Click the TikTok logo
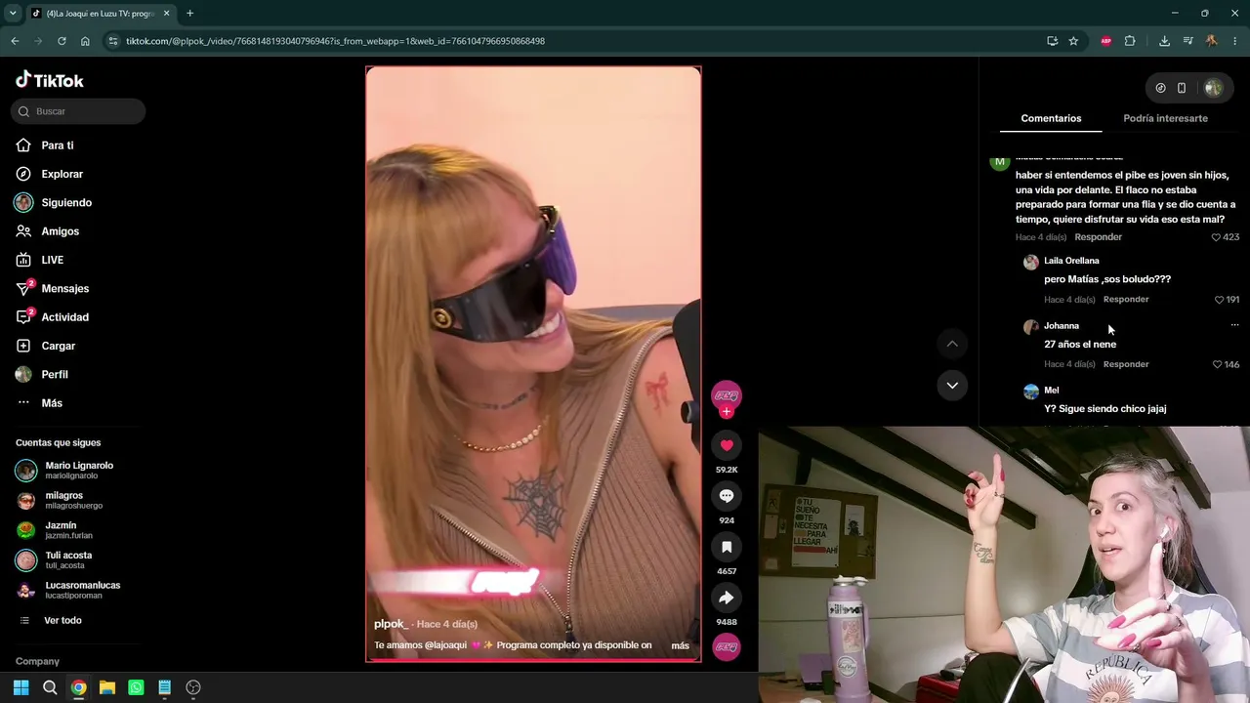Image resolution: width=1250 pixels, height=703 pixels. point(50,80)
